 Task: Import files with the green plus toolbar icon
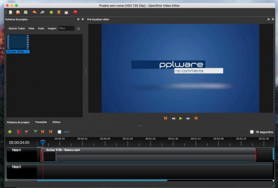(51, 12)
